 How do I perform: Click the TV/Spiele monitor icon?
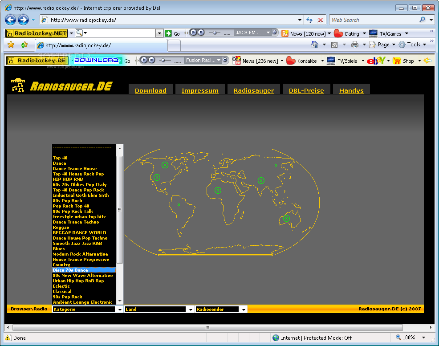pos(331,61)
